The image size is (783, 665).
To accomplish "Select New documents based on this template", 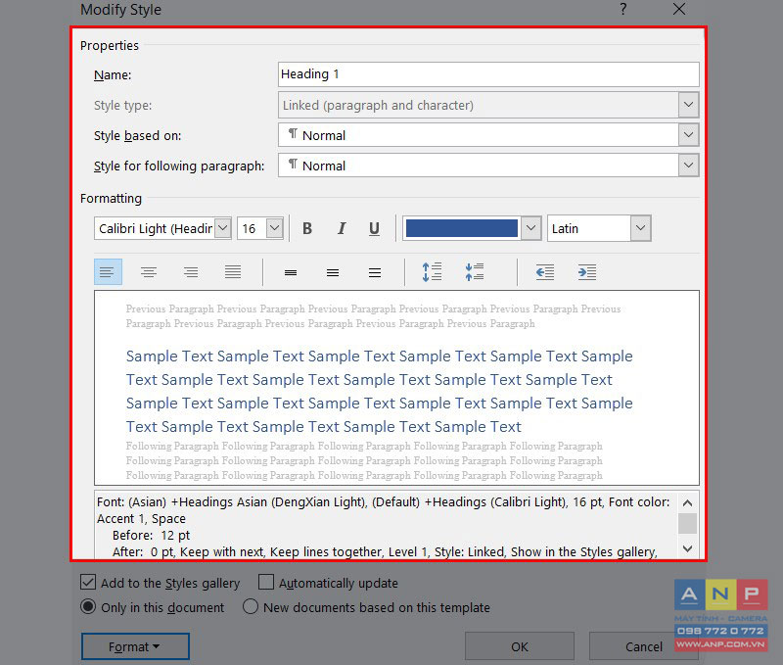I will 251,607.
